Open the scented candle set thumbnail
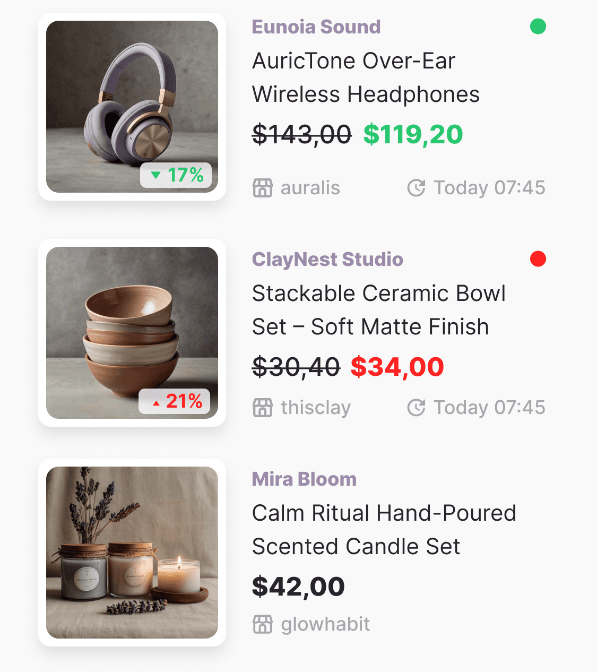This screenshot has height=672, width=597. (132, 553)
